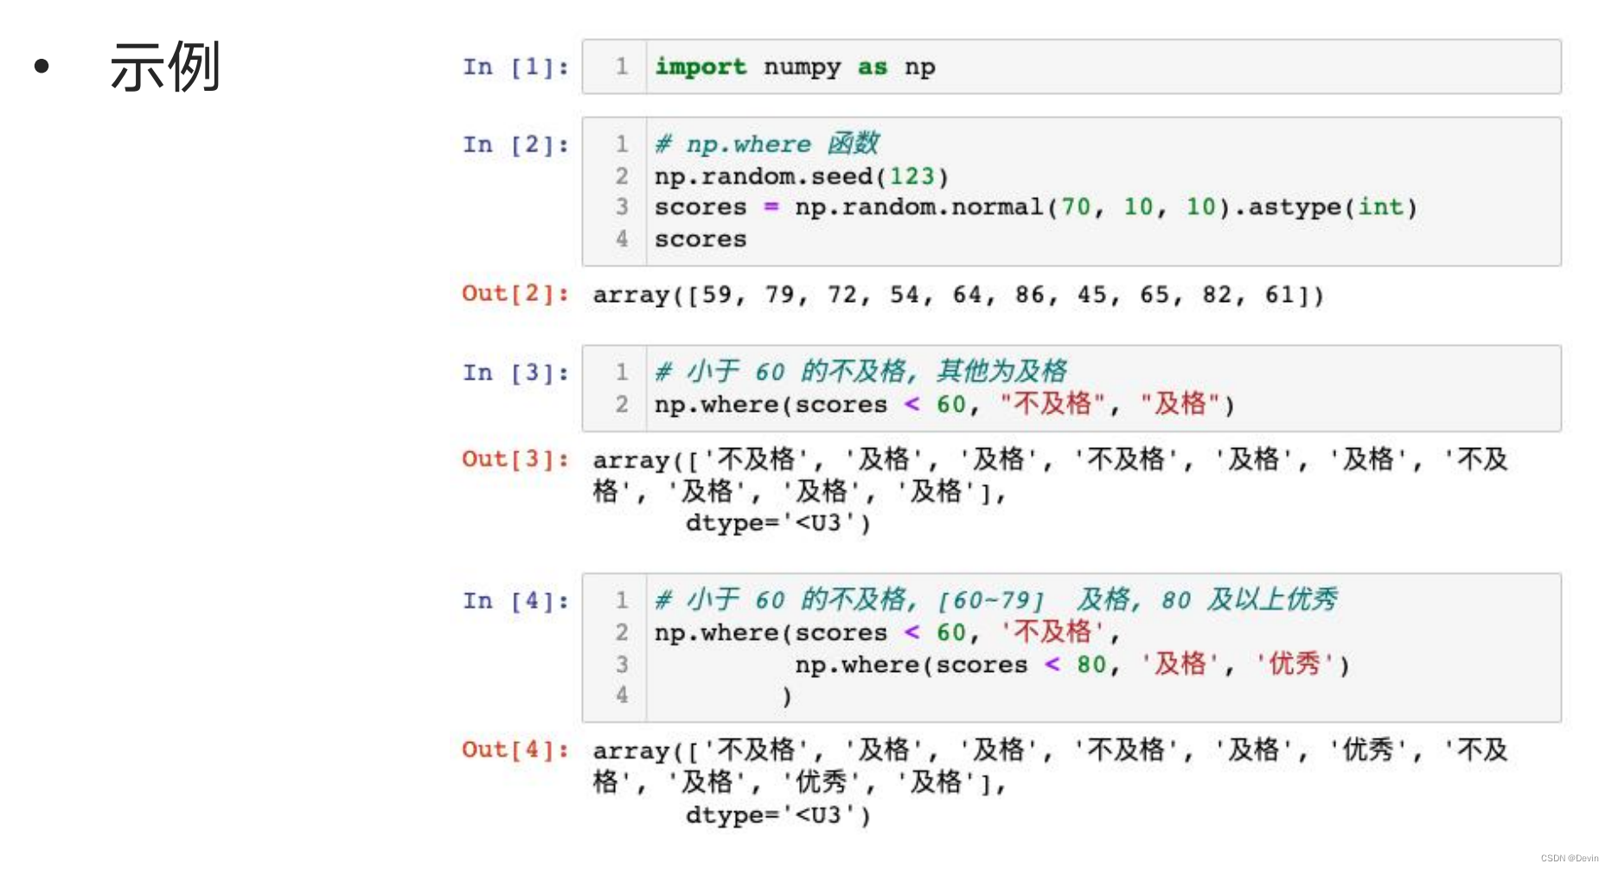Image resolution: width=1612 pixels, height=870 pixels.
Task: Select the In [4] prompt label
Action: coord(516,601)
